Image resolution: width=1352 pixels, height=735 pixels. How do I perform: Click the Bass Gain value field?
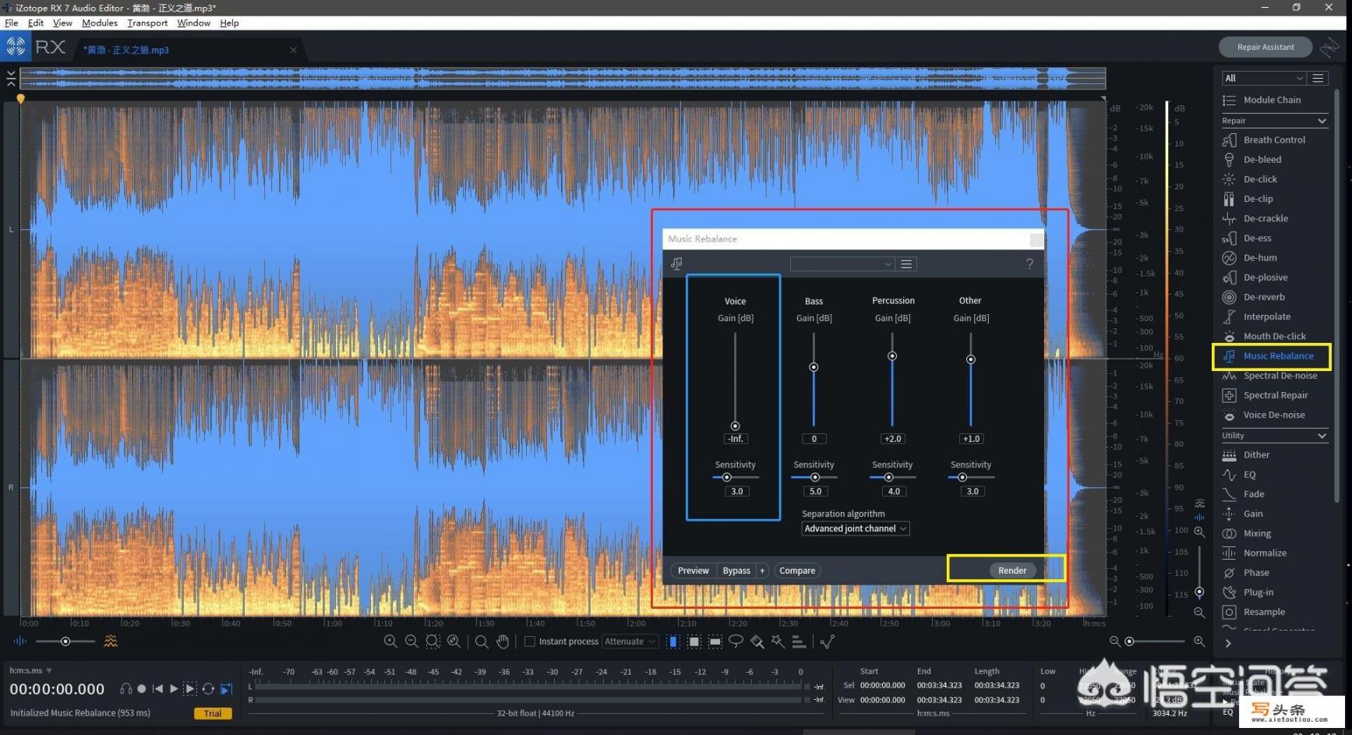814,439
